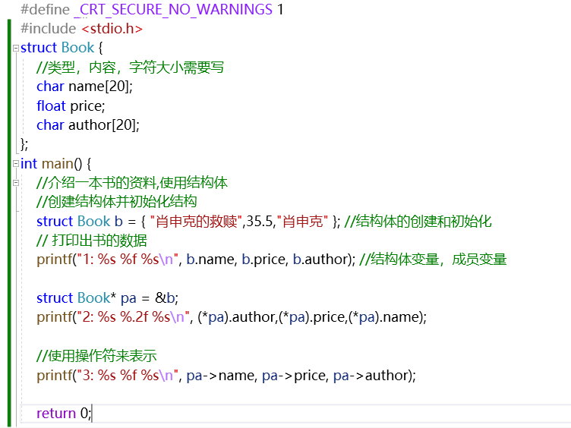Click 'struct Book* pa = &b;' line
This screenshot has height=428, width=571.
[x=107, y=298]
